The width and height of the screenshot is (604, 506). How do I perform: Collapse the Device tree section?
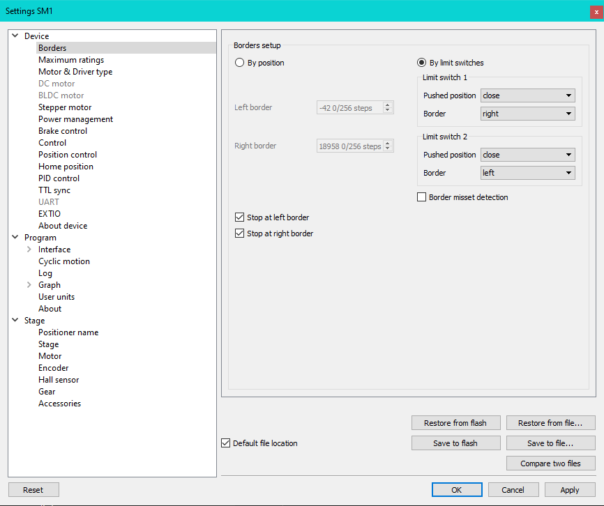[x=15, y=36]
